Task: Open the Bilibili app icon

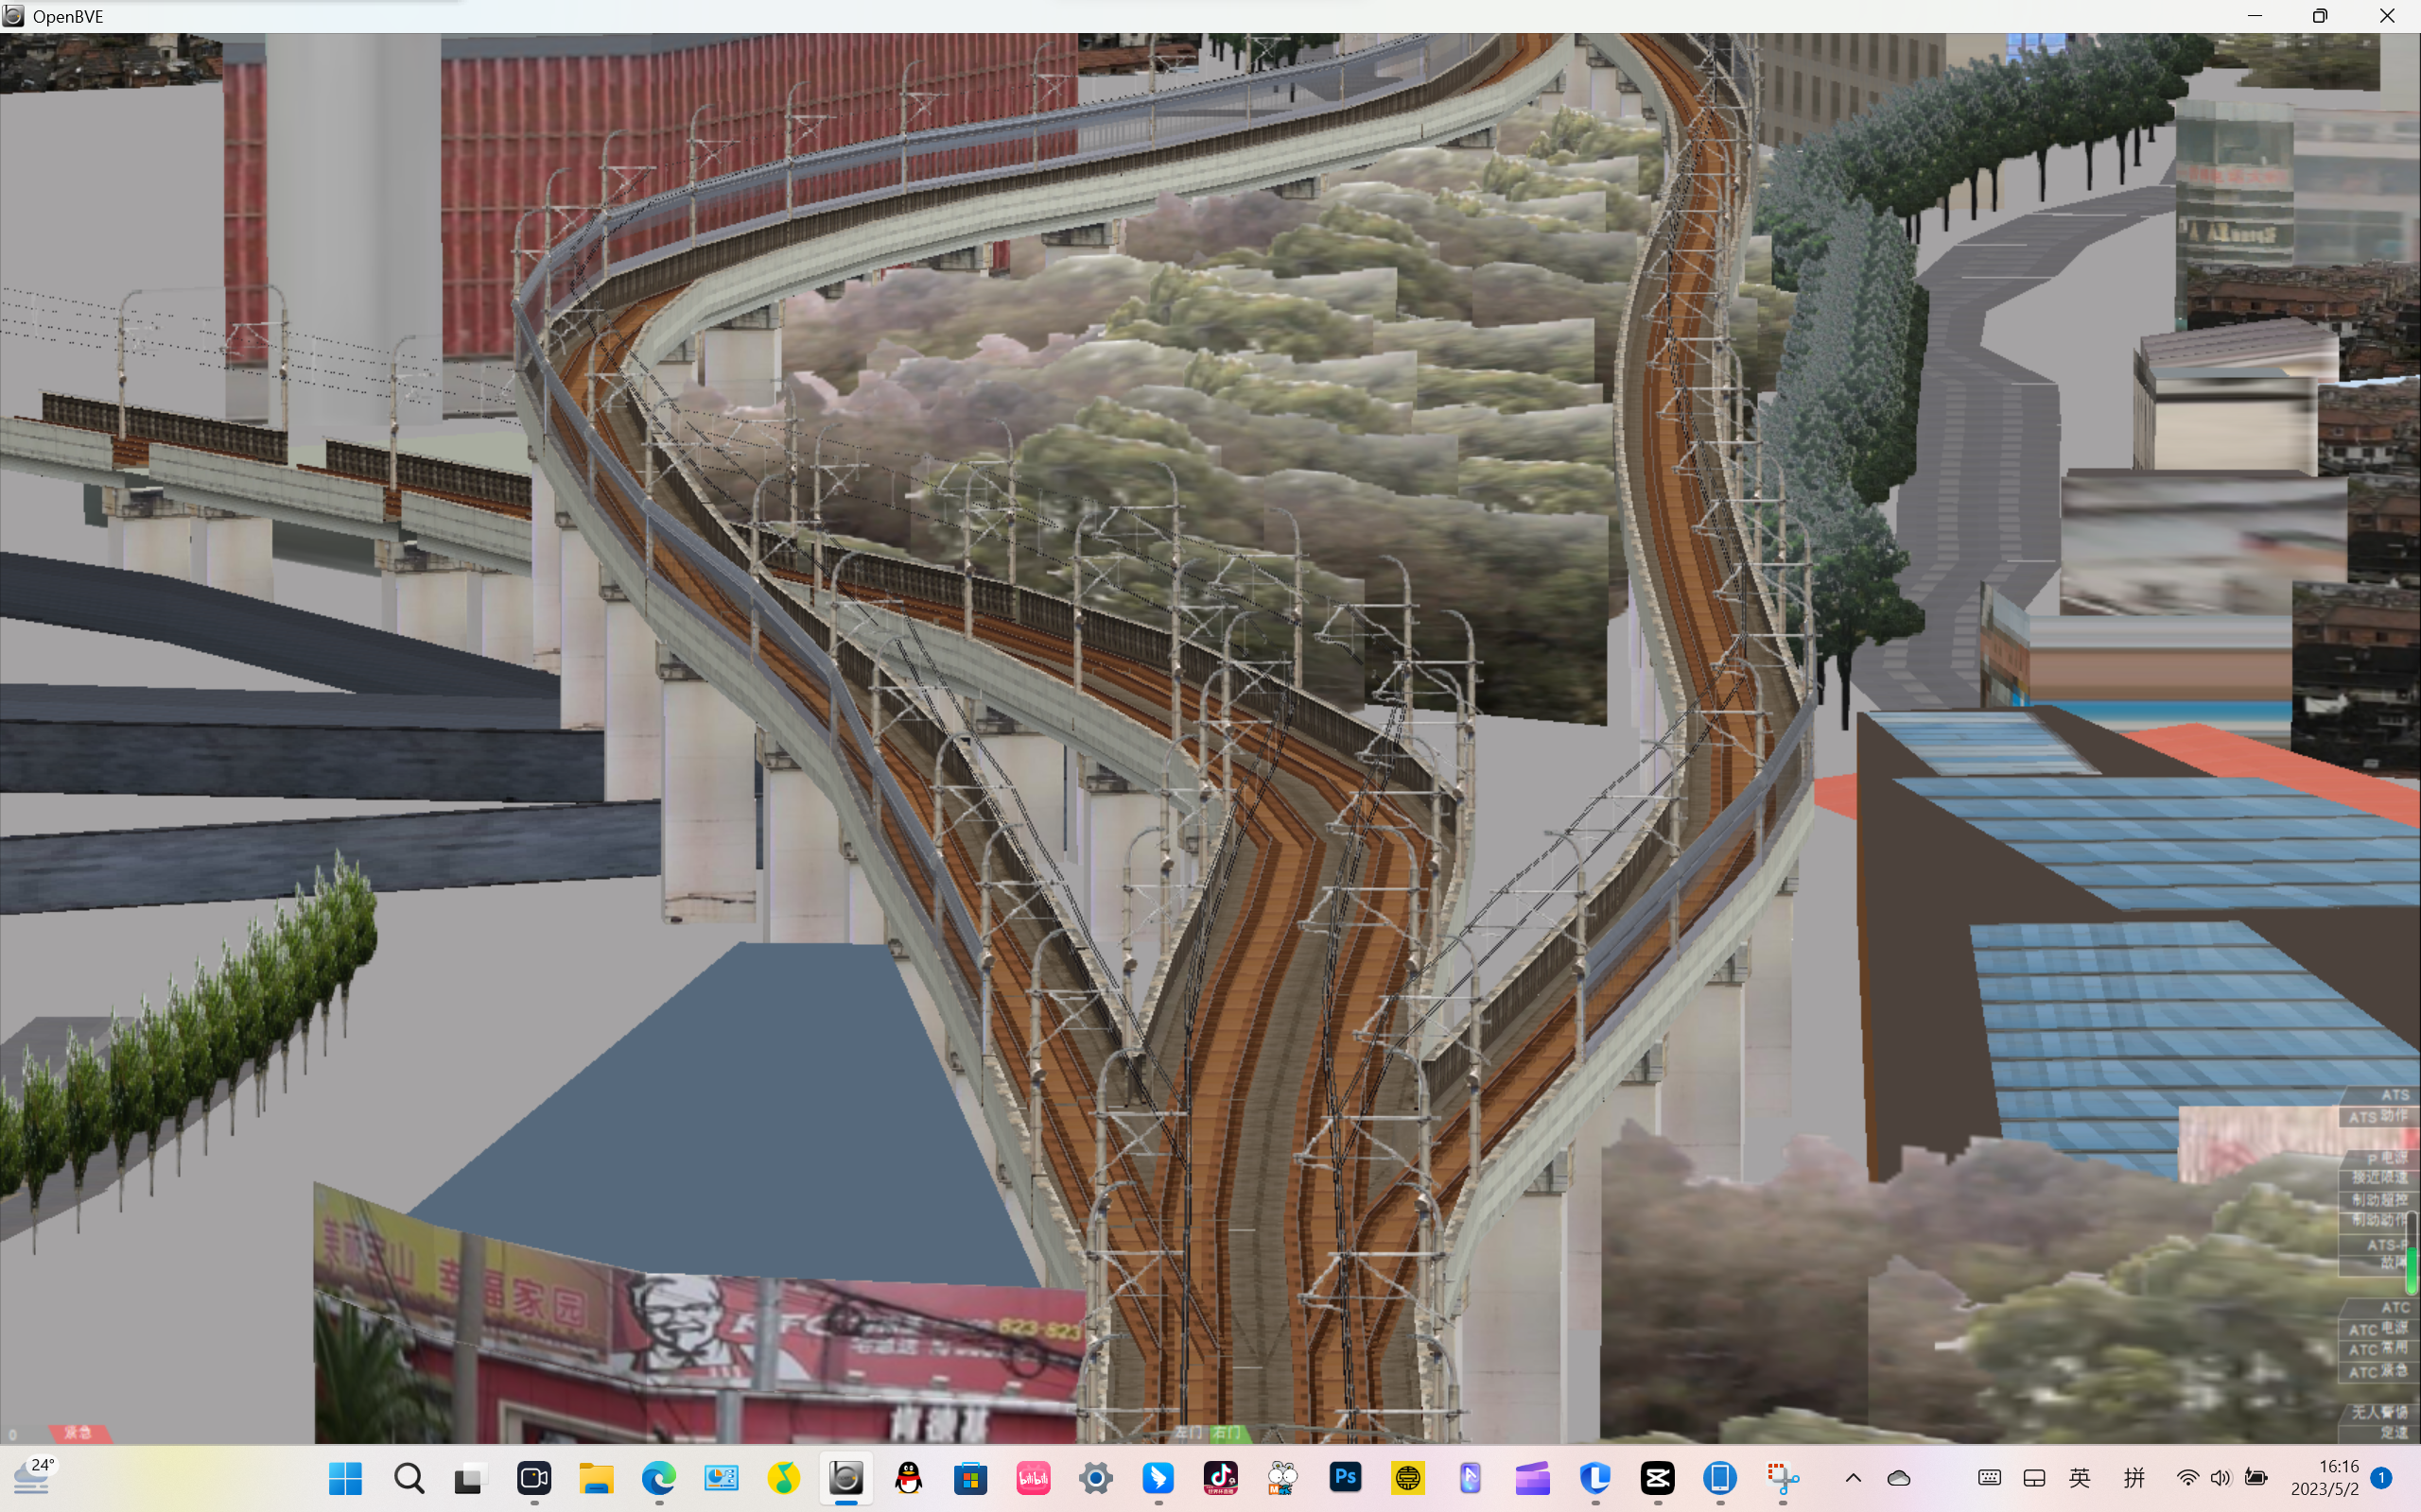Action: click(x=1033, y=1477)
